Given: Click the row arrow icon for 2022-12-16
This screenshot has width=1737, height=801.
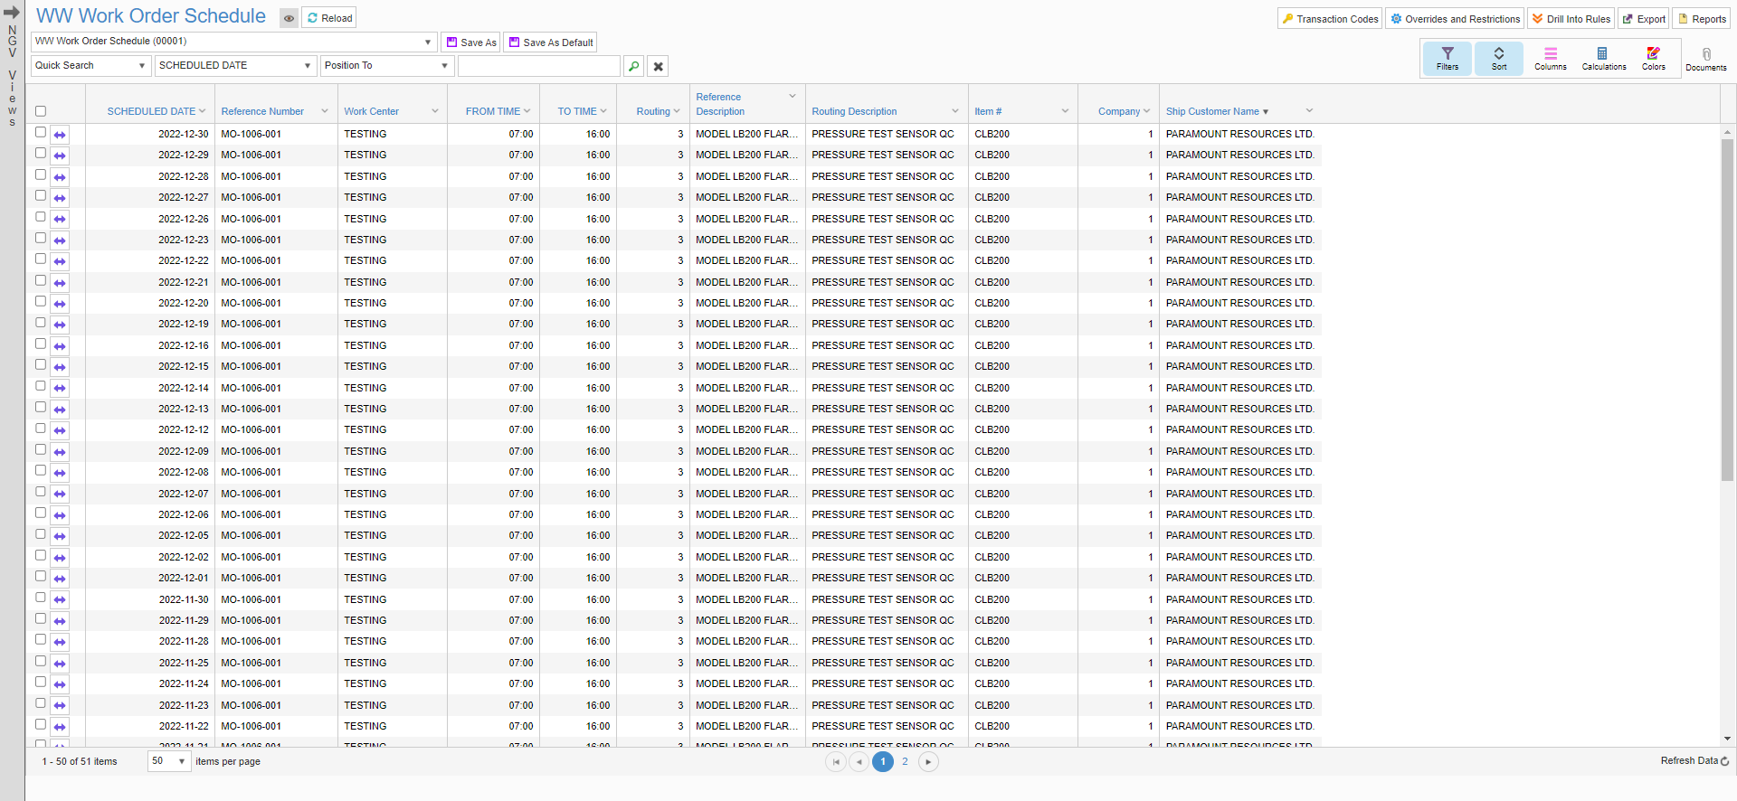Looking at the screenshot, I should pos(60,346).
